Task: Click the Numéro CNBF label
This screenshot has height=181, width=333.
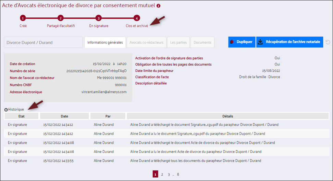Action: pyautogui.click(x=21, y=85)
